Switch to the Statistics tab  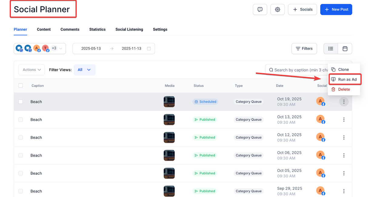click(97, 29)
